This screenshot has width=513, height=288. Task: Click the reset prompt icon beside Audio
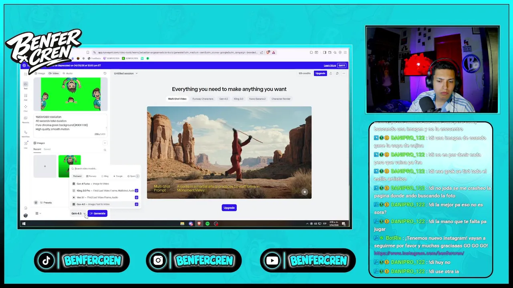(105, 73)
